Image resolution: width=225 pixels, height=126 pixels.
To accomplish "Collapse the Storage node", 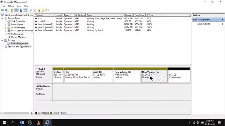I will [x=2, y=40].
